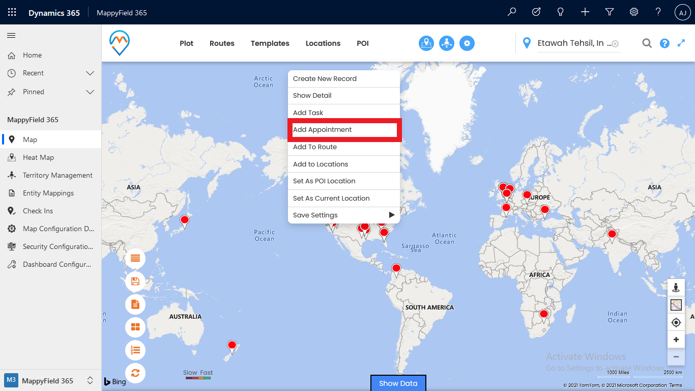Click the plus new record icon in top bar
This screenshot has height=391, width=695.
point(585,12)
